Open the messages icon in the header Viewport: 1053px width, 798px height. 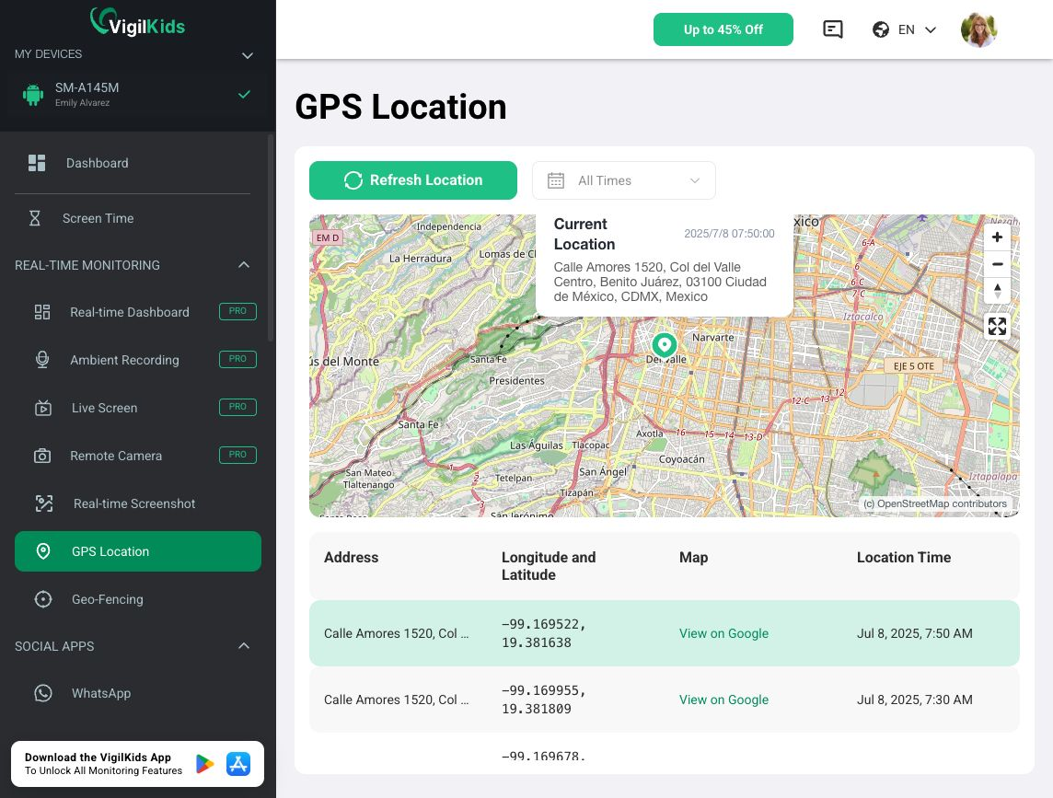tap(833, 29)
